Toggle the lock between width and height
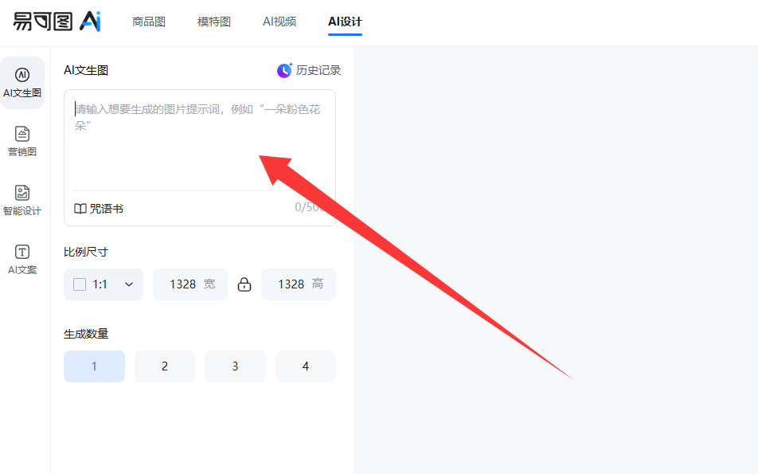758x474 pixels. [244, 284]
